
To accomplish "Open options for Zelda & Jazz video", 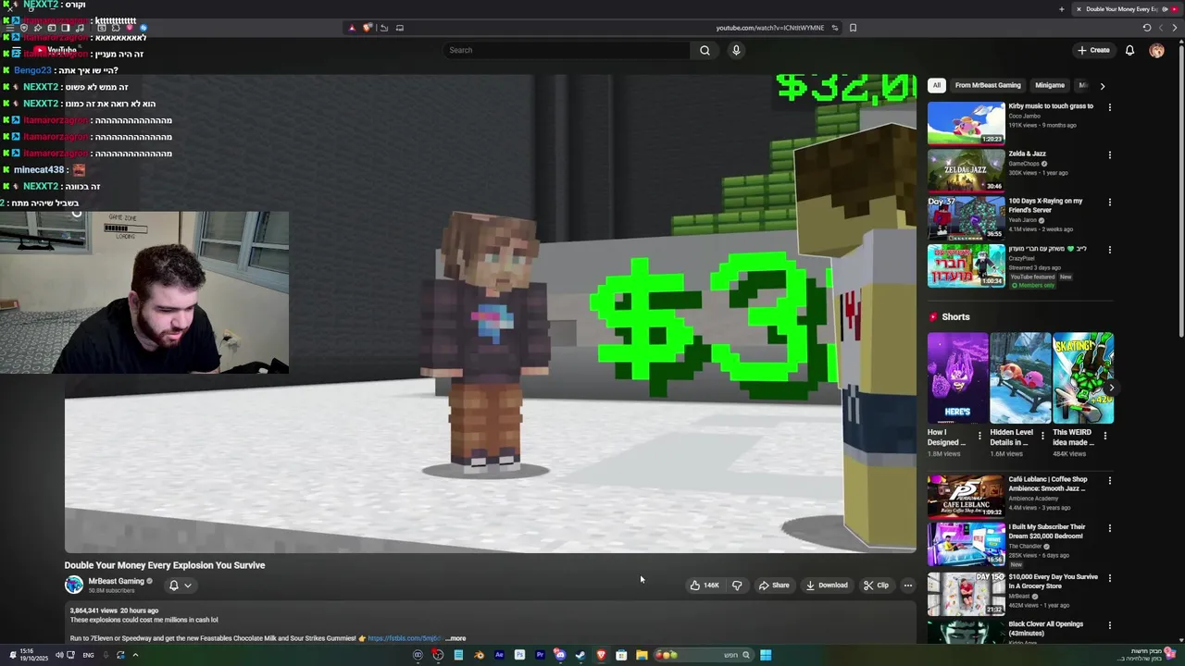I will click(x=1109, y=154).
